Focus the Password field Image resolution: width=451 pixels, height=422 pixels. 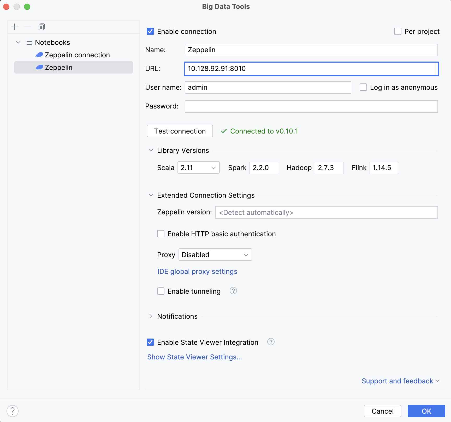pyautogui.click(x=311, y=106)
